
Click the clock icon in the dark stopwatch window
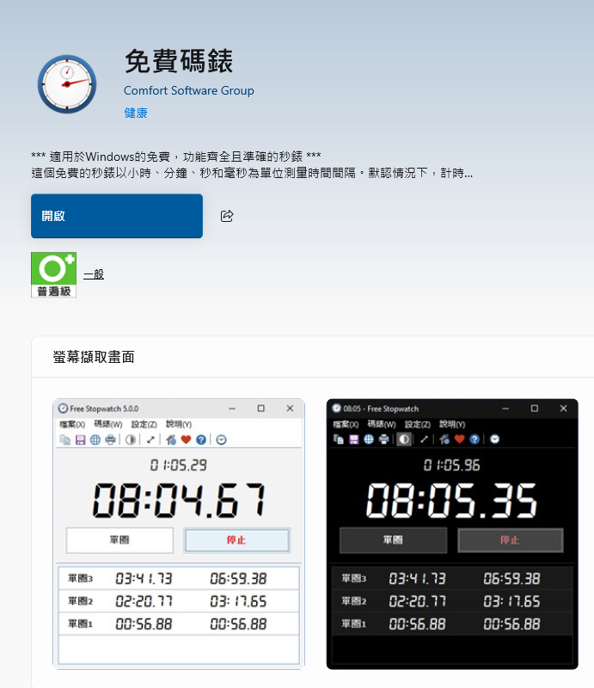pos(495,439)
